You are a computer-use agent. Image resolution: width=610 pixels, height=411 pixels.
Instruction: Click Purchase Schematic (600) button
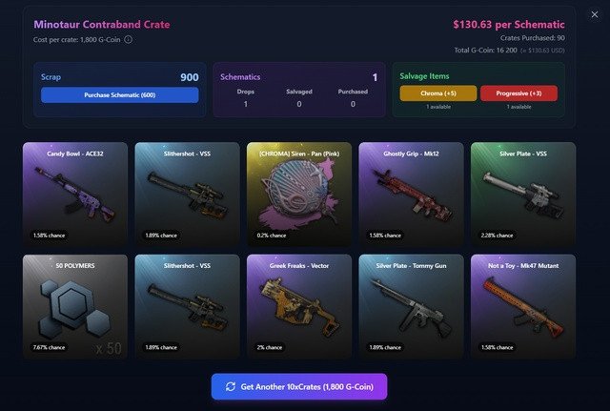120,95
